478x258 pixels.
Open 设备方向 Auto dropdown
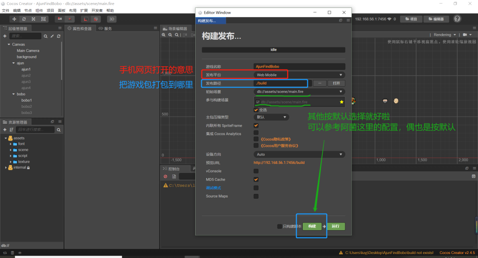299,155
